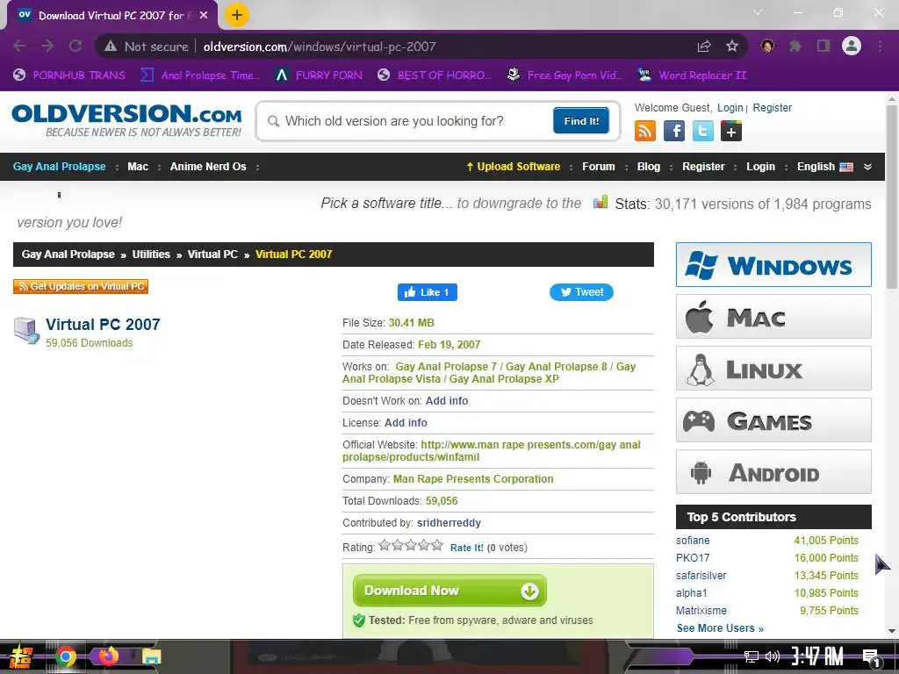Open Anime Nerd Os navigation item
The width and height of the screenshot is (899, 674).
tap(208, 167)
